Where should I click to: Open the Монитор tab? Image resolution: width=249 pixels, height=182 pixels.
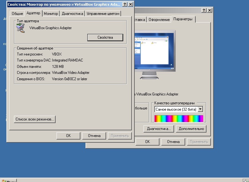(x=51, y=14)
